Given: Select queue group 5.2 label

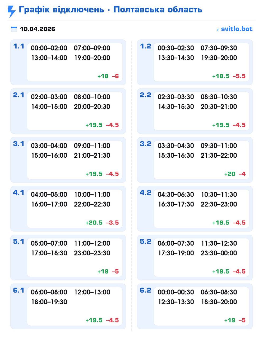Looking at the screenshot, I should pyautogui.click(x=145, y=242).
